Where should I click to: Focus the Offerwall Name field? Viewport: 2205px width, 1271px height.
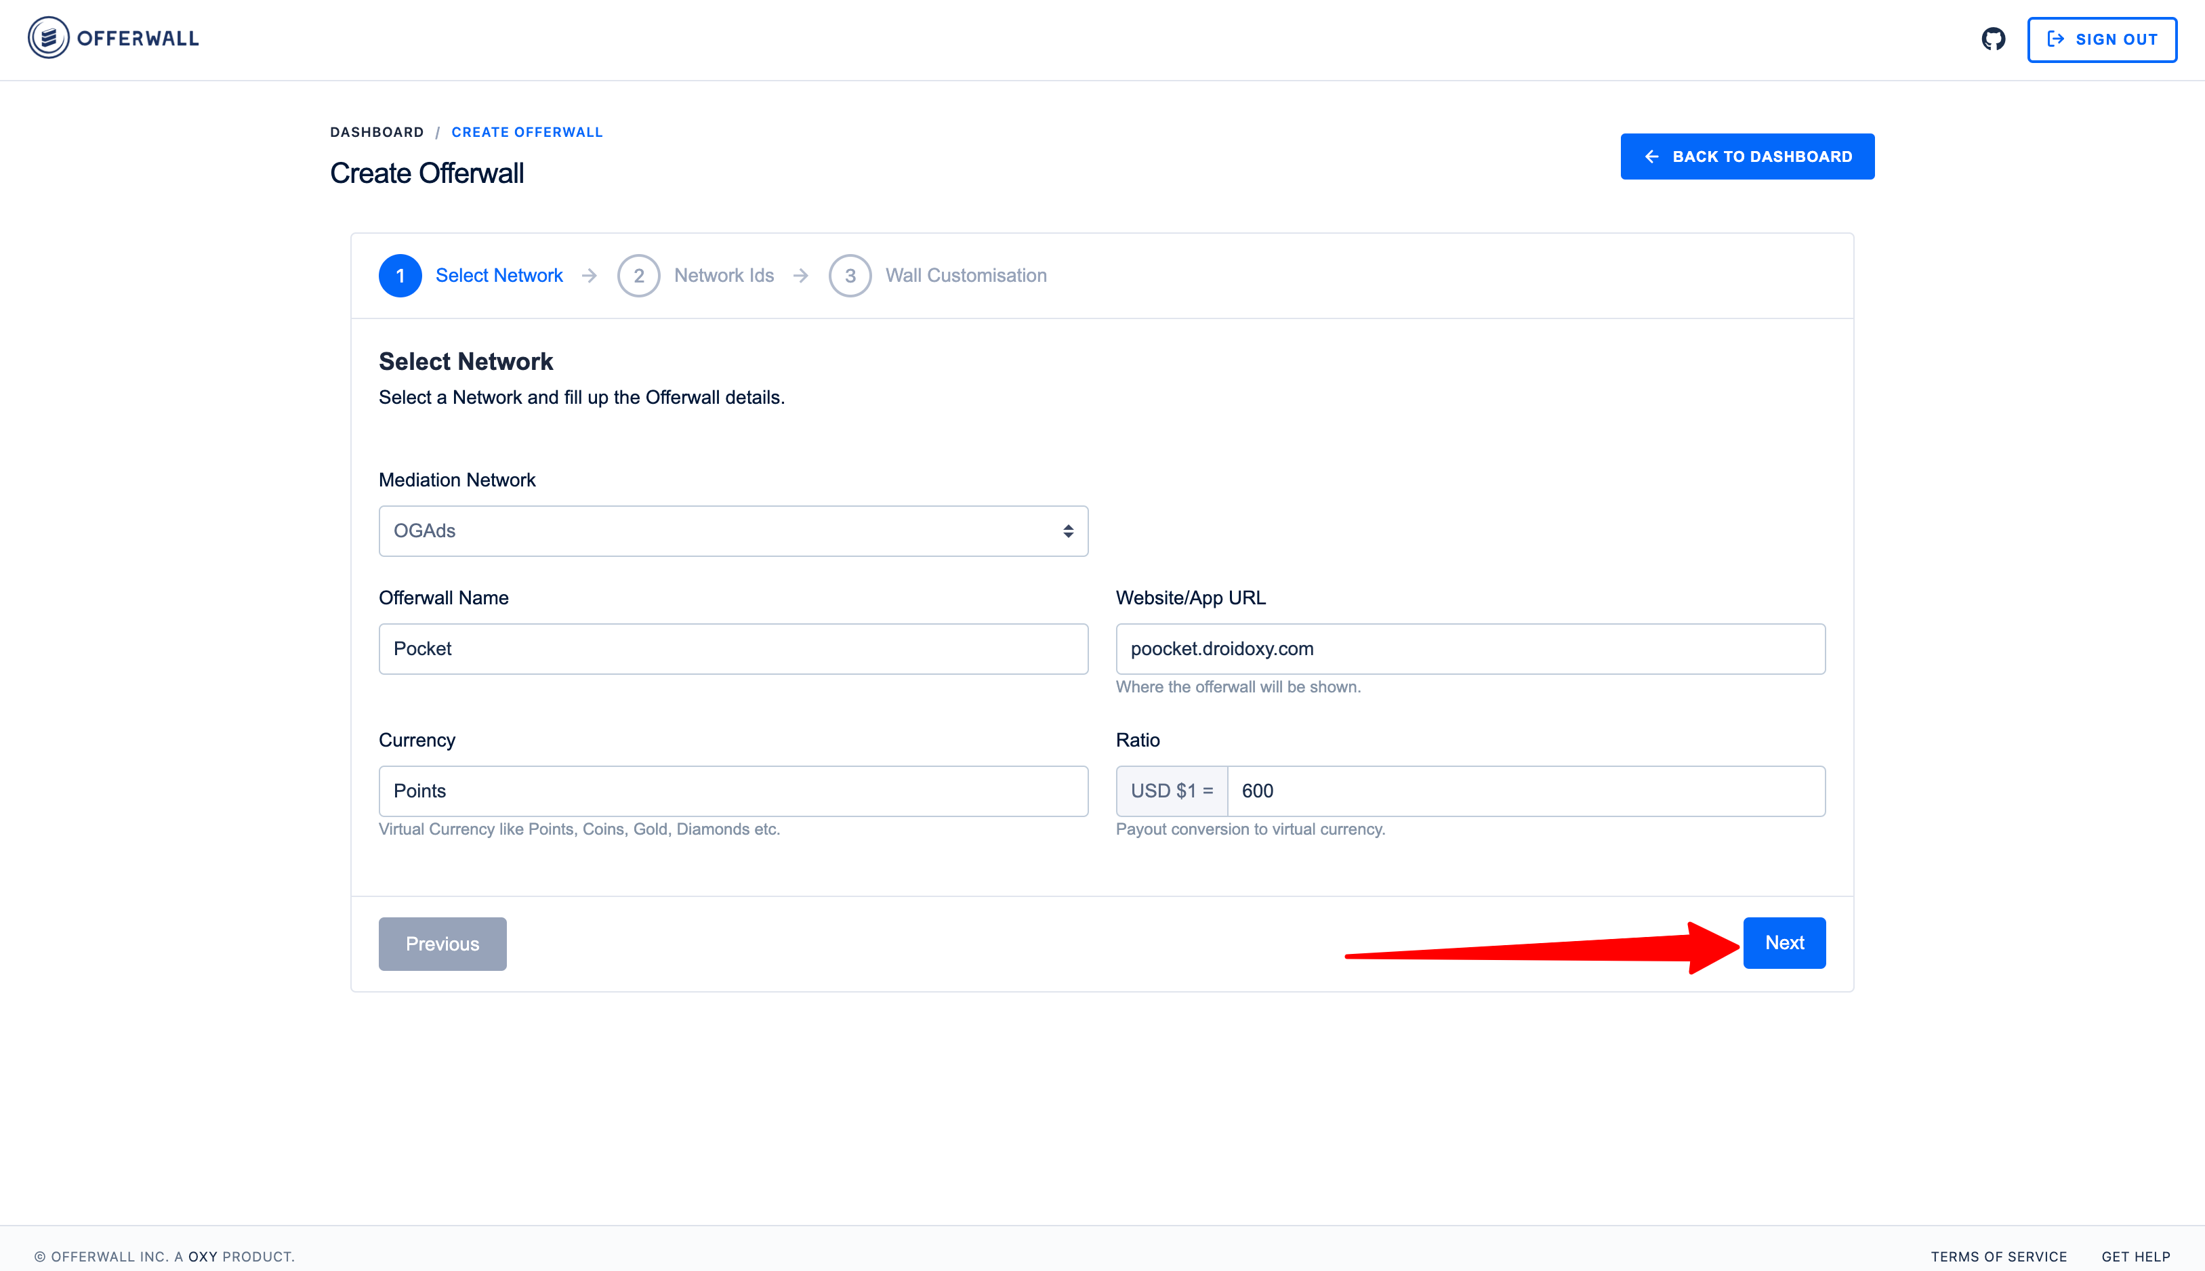pyautogui.click(x=732, y=648)
